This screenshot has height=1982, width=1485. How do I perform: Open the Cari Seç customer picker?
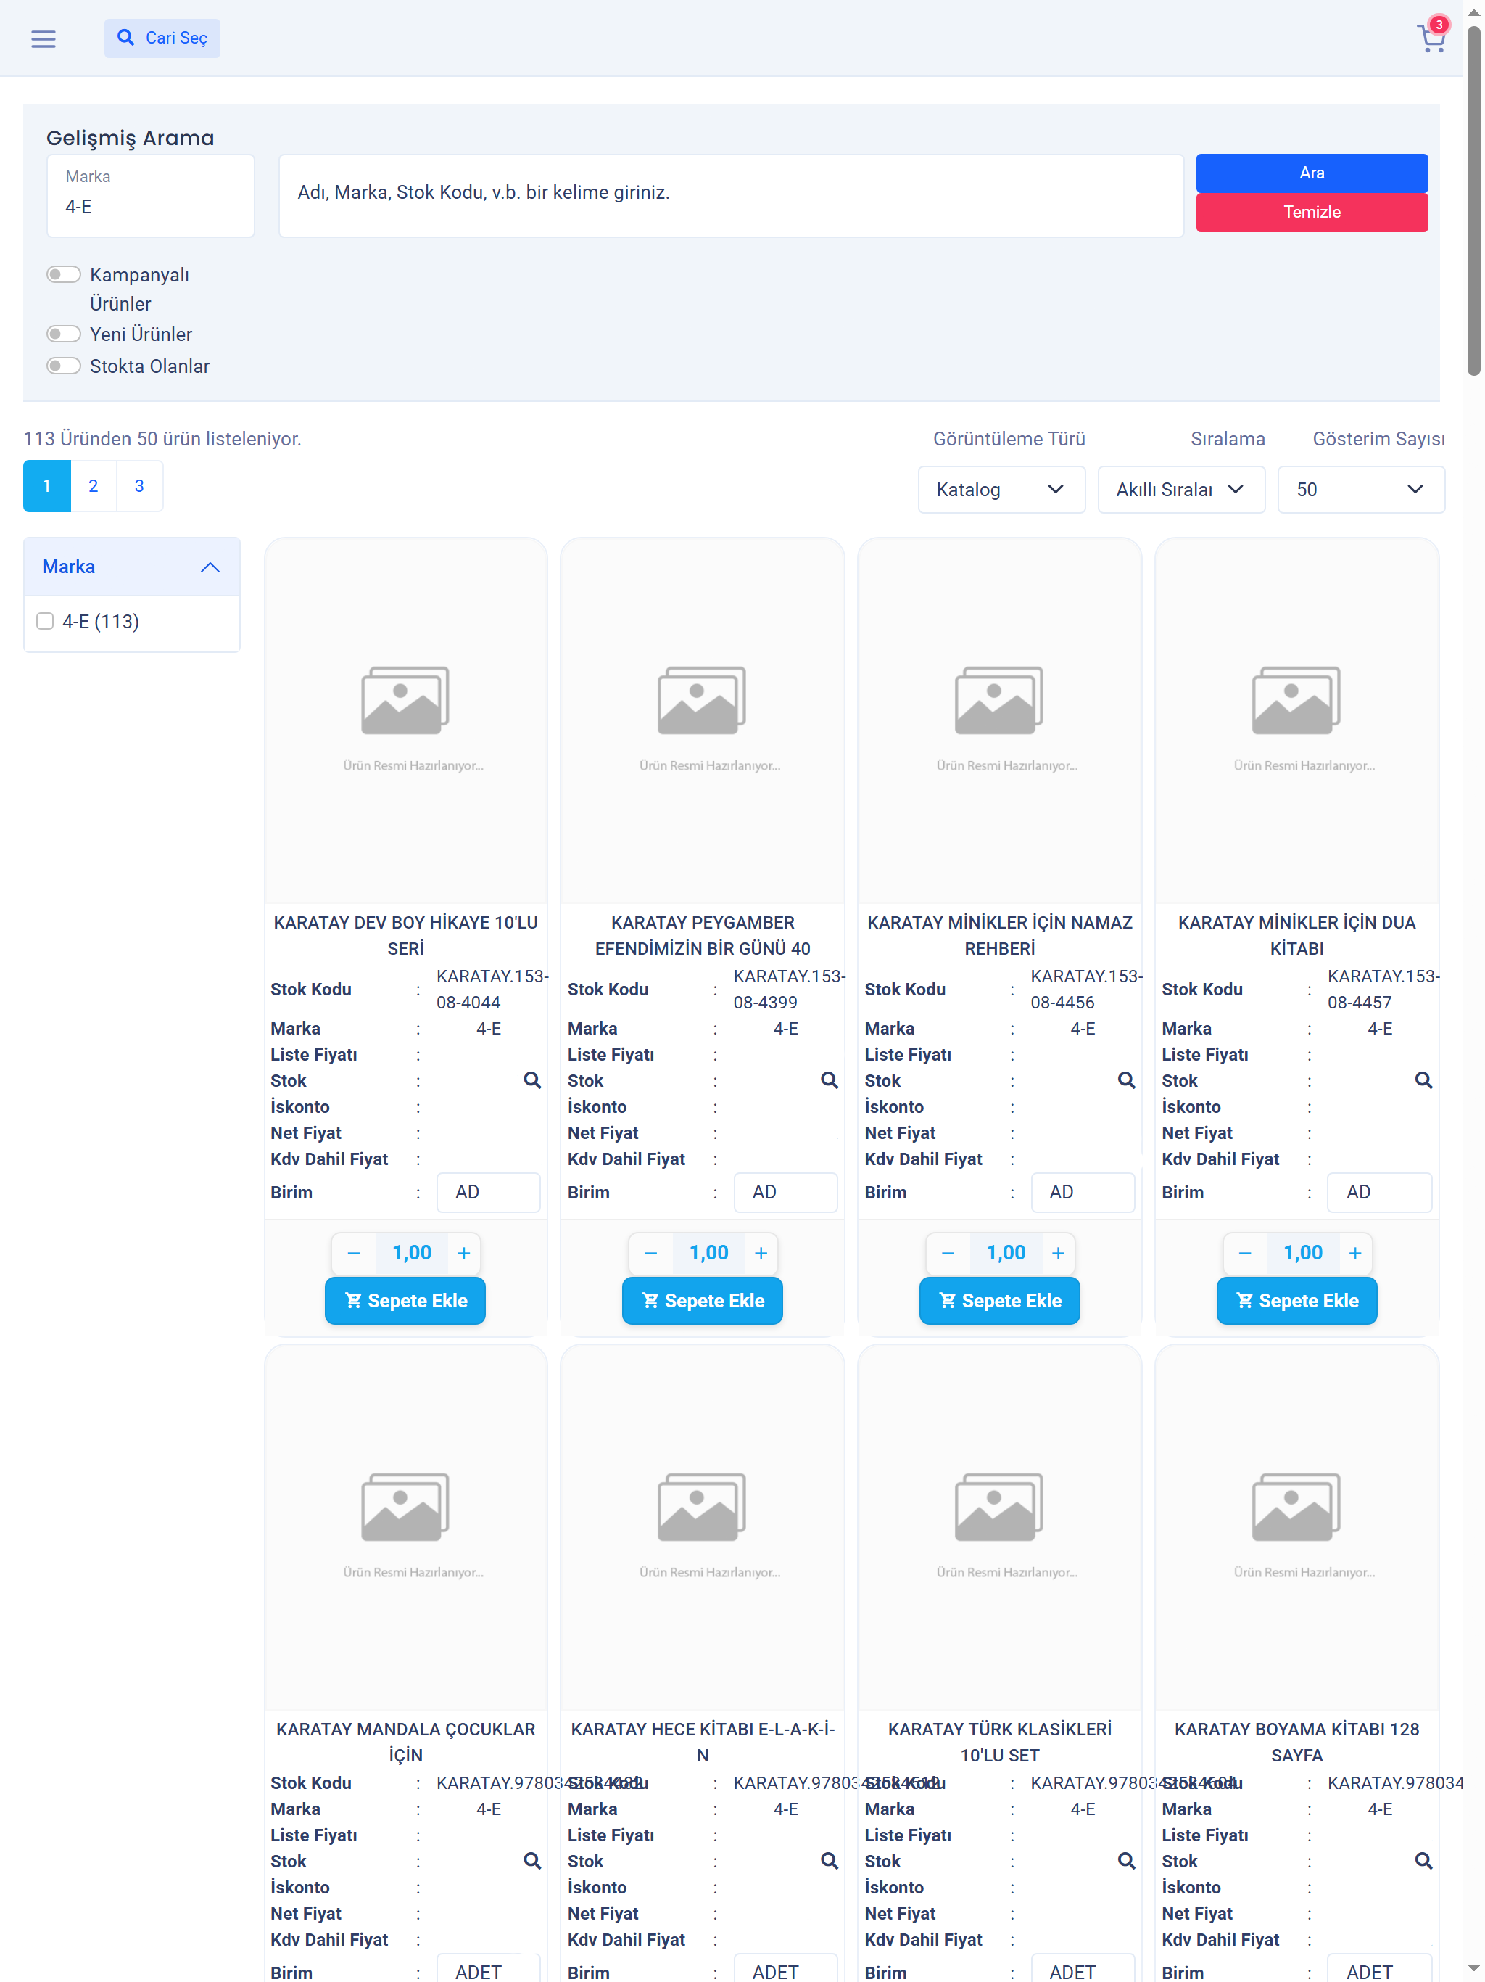coord(162,38)
